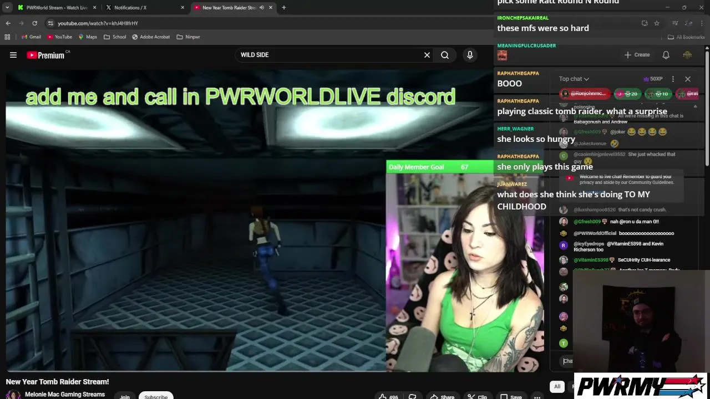Dislike the video
Screen dimensions: 710x399
(412, 396)
